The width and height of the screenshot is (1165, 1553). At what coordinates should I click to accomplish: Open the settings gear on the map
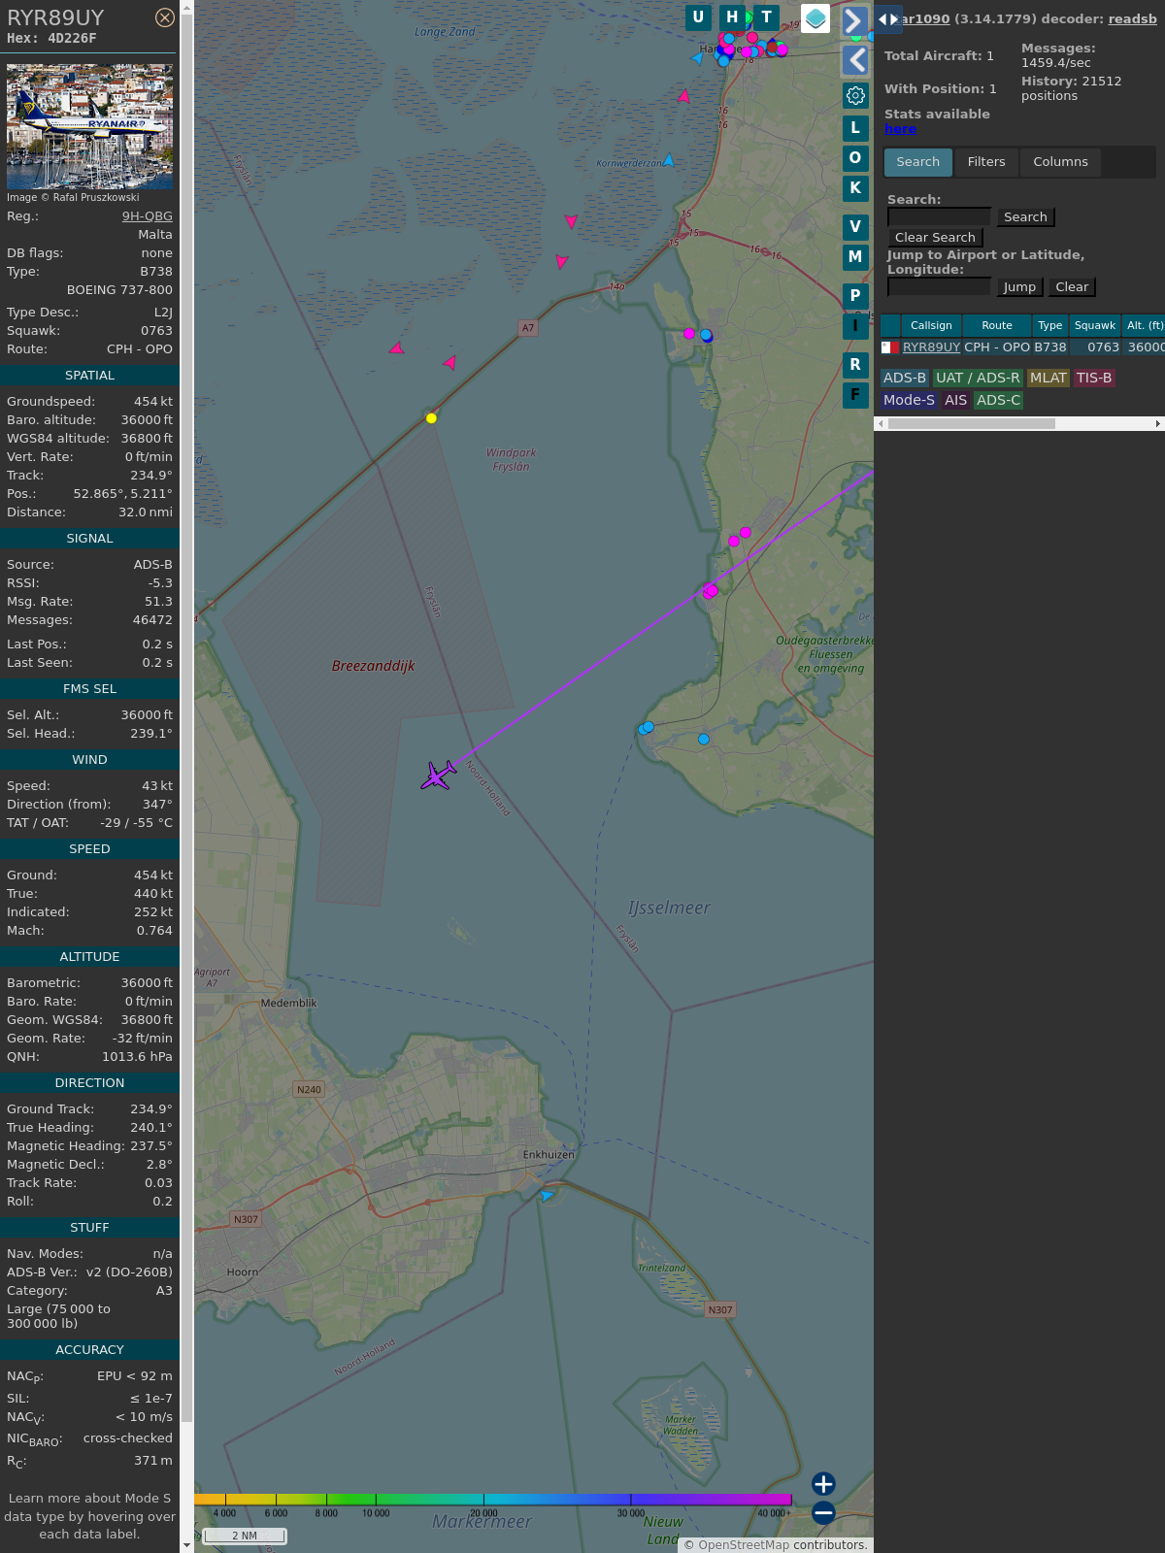(x=855, y=95)
